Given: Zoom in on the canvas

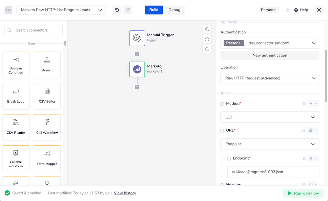Looking at the screenshot, I should click(x=207, y=29).
